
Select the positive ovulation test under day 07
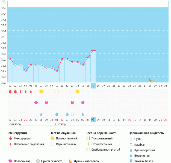click(x=41, y=91)
